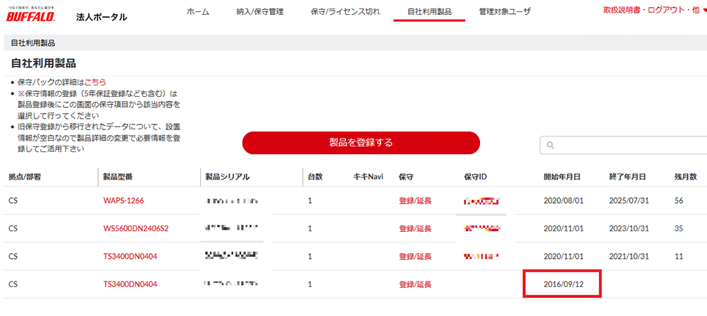
Task: Open the 納入/保守管理 tab
Action: (259, 12)
